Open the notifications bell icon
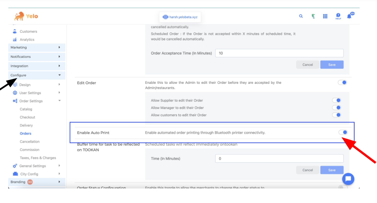Viewport: 377px width, 203px height. point(349,17)
